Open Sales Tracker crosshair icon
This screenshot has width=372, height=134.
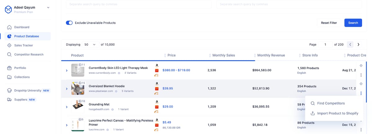point(9,45)
